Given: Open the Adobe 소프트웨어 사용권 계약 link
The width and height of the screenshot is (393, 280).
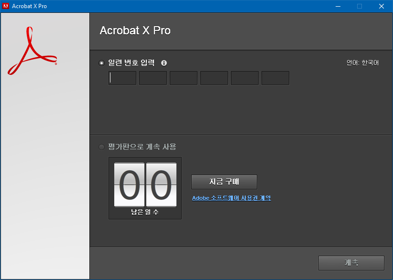Looking at the screenshot, I should click(231, 198).
